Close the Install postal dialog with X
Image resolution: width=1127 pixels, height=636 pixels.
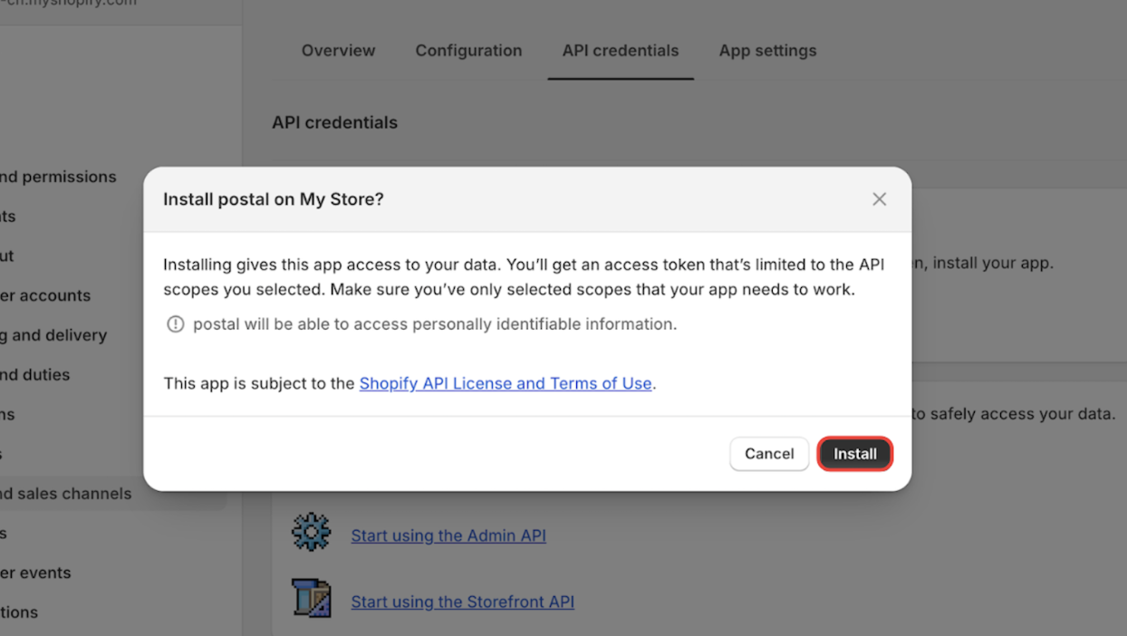879,199
